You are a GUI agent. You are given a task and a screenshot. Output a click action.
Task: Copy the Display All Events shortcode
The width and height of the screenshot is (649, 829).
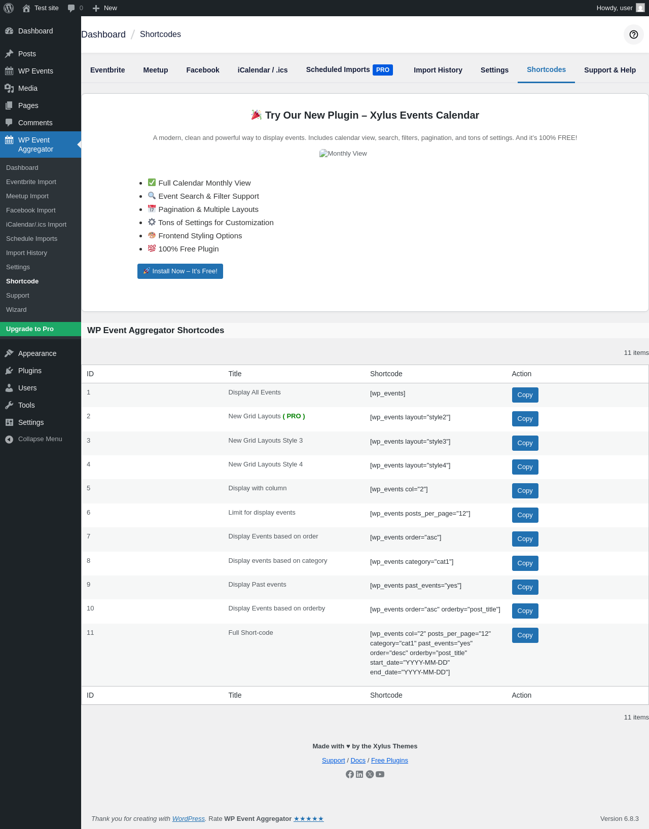point(525,395)
